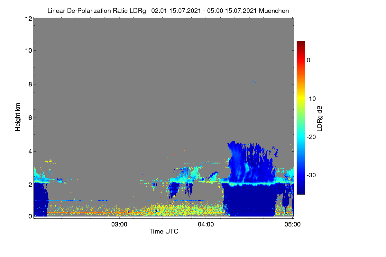Click the Height km axis title
This screenshot has height=257, width=386.
pyautogui.click(x=18, y=117)
